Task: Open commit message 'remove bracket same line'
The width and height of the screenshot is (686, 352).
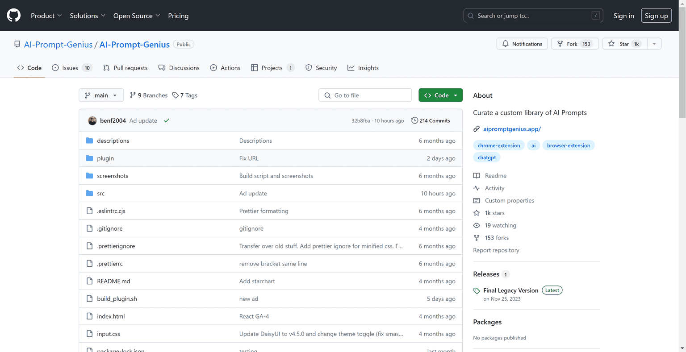Action: 273,264
